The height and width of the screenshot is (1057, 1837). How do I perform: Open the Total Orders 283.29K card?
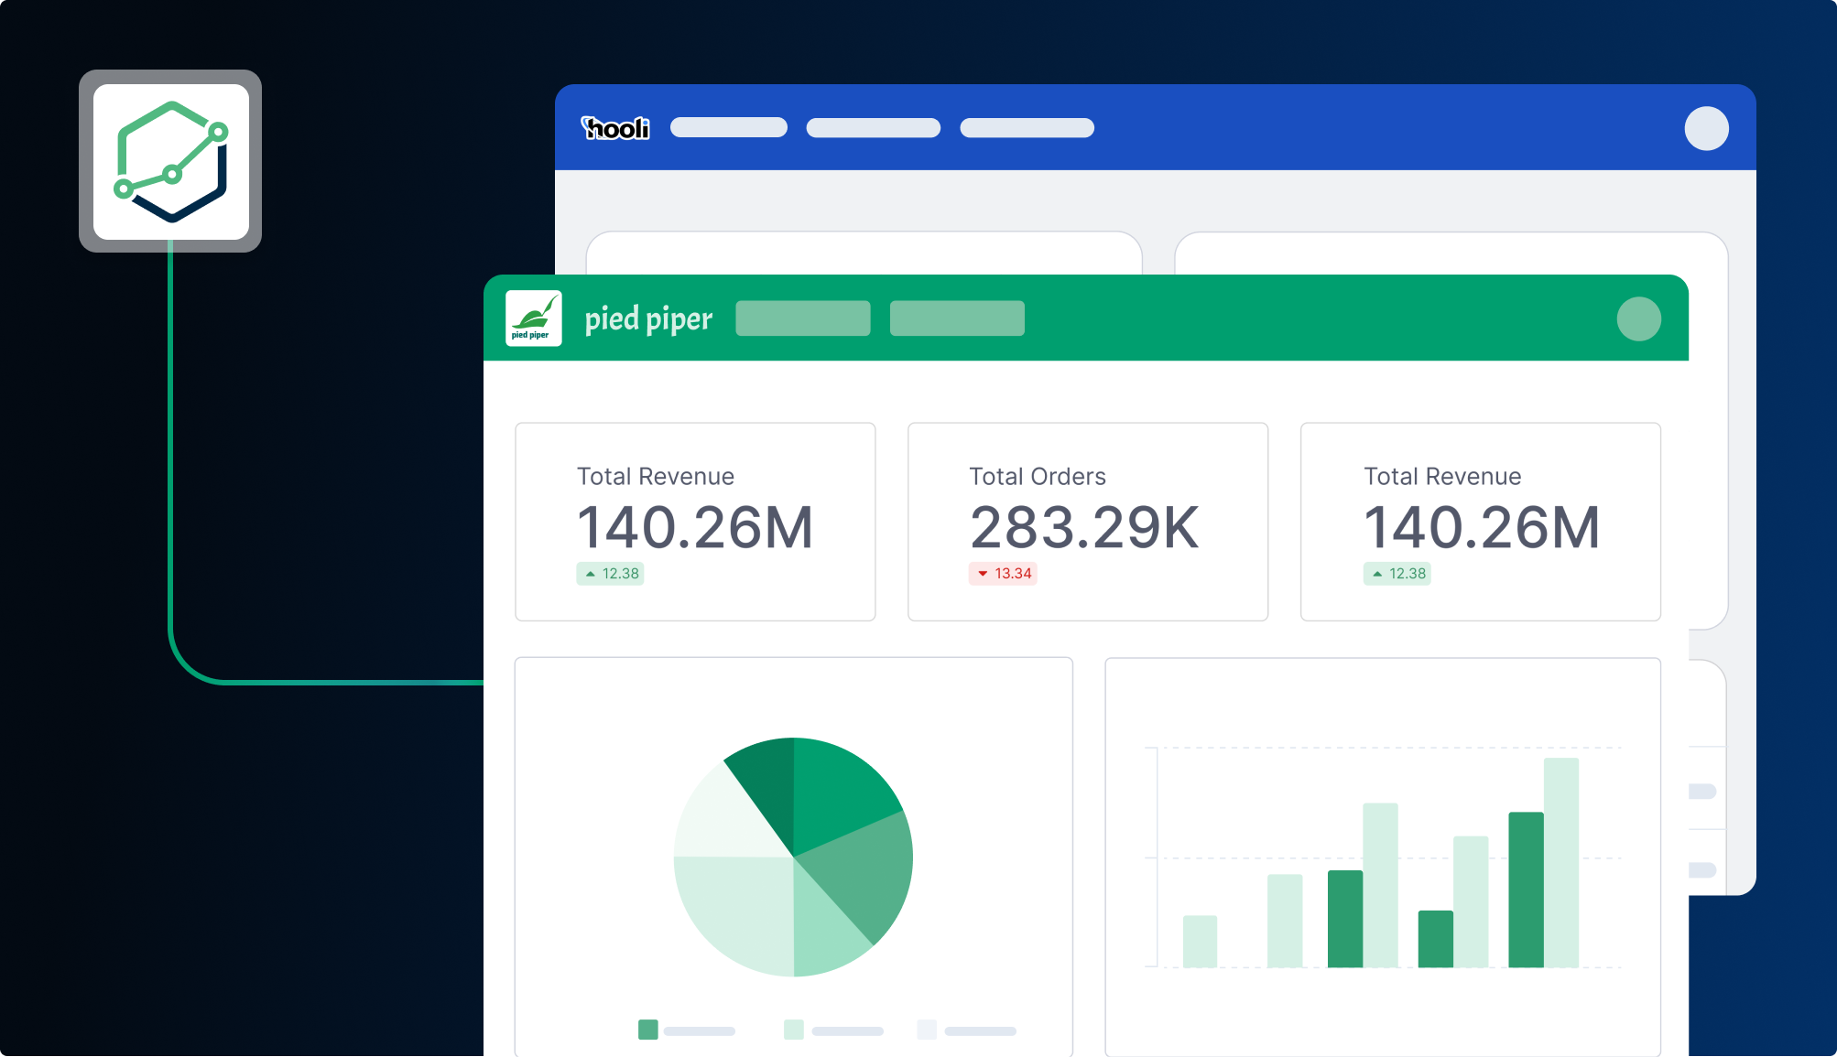coord(1087,522)
